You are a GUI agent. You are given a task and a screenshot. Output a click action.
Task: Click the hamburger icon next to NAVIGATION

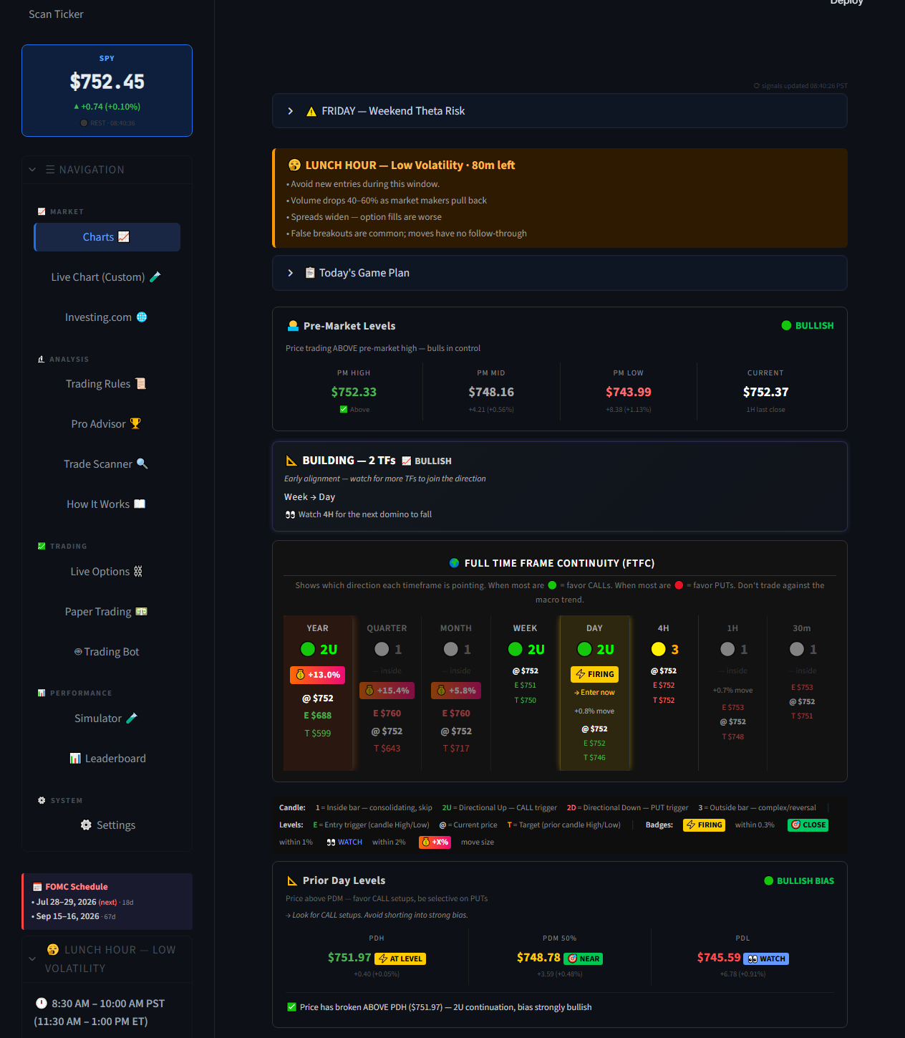50,170
